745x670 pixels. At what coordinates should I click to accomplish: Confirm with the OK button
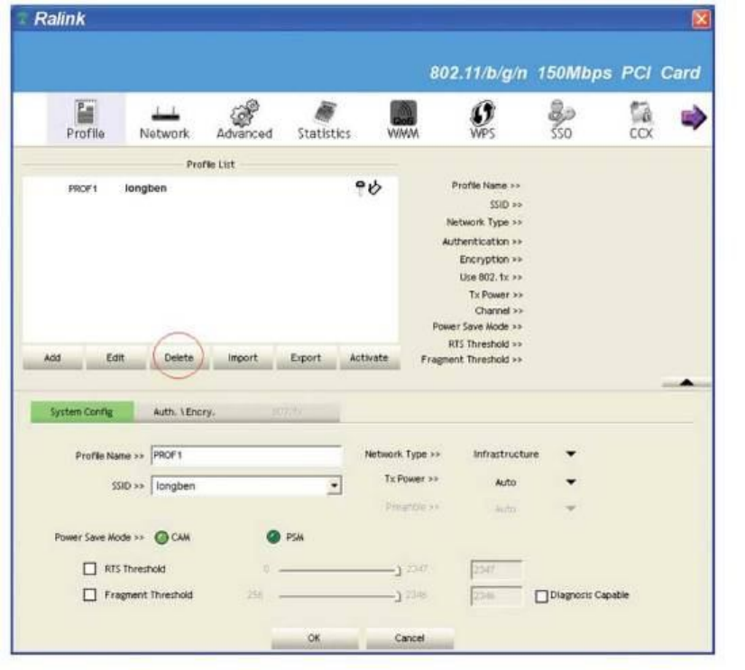(315, 638)
